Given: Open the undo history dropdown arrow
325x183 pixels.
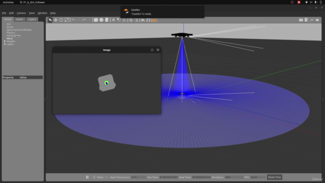Looking at the screenshot, I should pyautogui.click(x=79, y=20).
